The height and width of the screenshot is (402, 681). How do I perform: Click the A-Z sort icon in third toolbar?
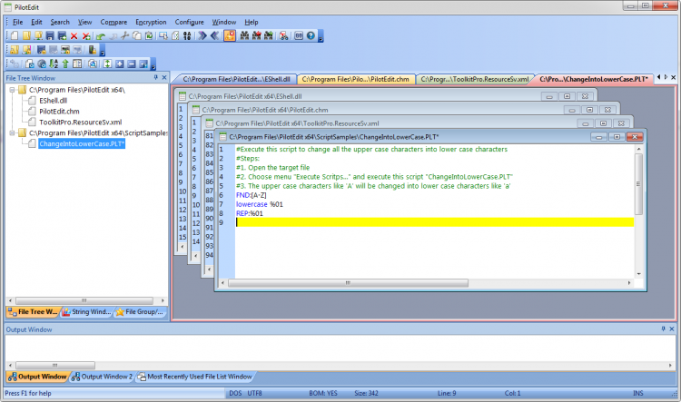click(x=54, y=64)
